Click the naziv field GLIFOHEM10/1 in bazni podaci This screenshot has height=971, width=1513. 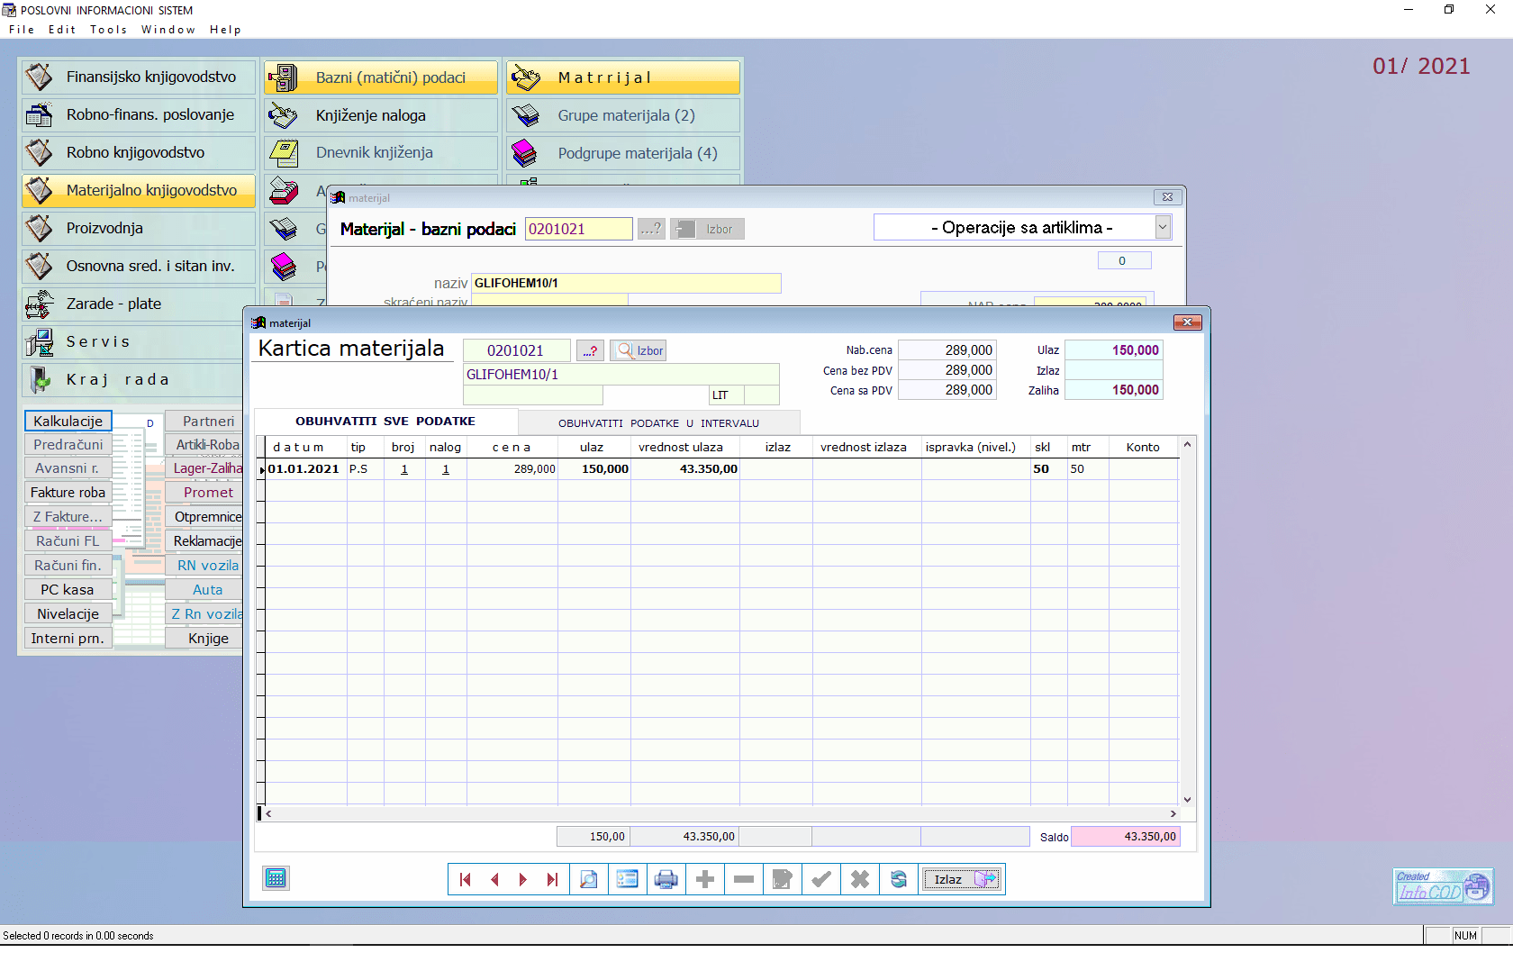click(x=626, y=283)
